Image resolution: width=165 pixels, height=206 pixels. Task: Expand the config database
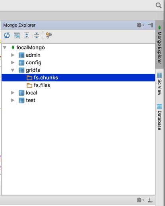(13, 63)
